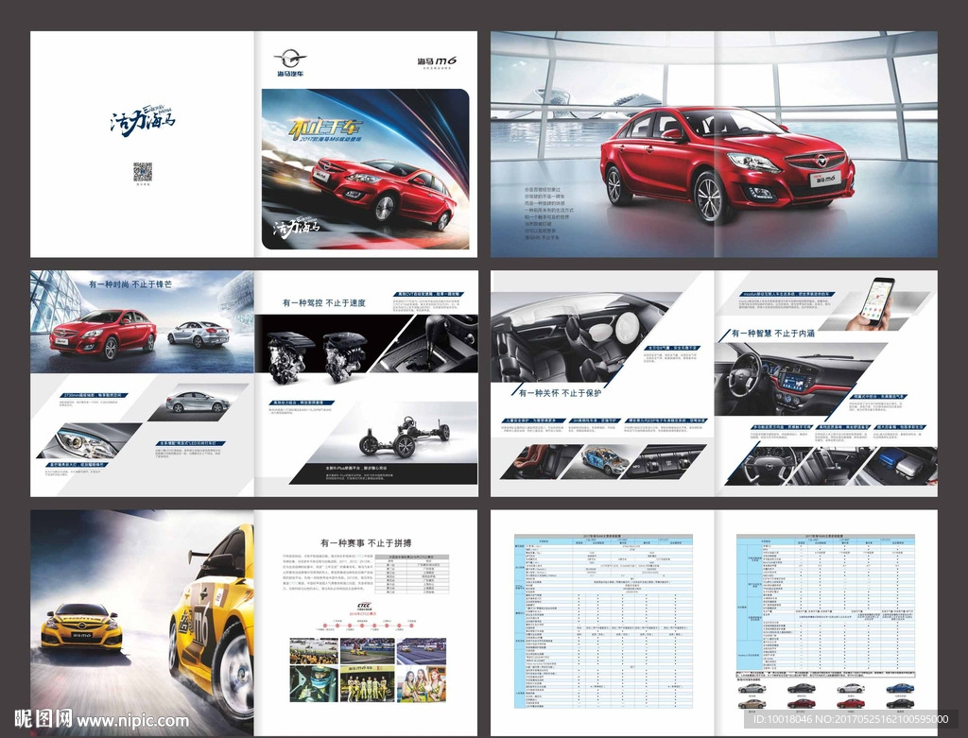
Task: Click the racing photo collage
Action: [x=368, y=670]
